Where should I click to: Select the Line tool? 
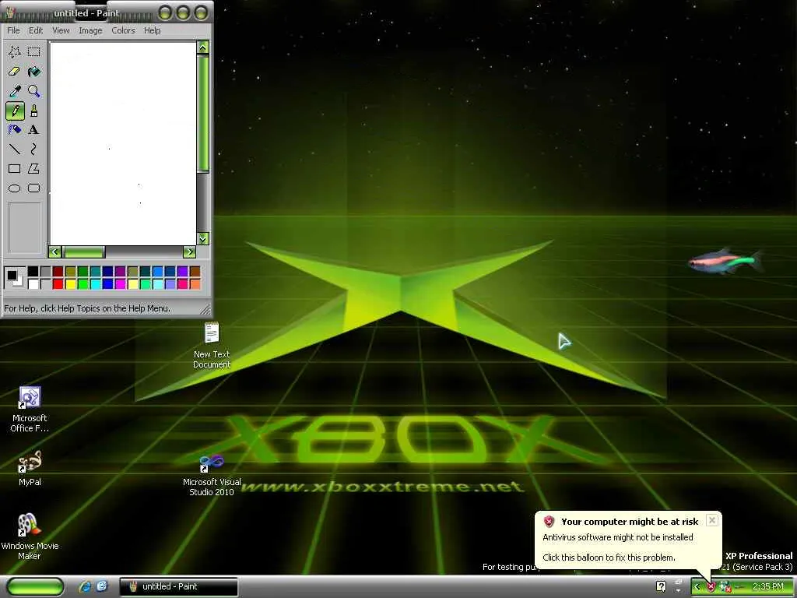pyautogui.click(x=15, y=149)
